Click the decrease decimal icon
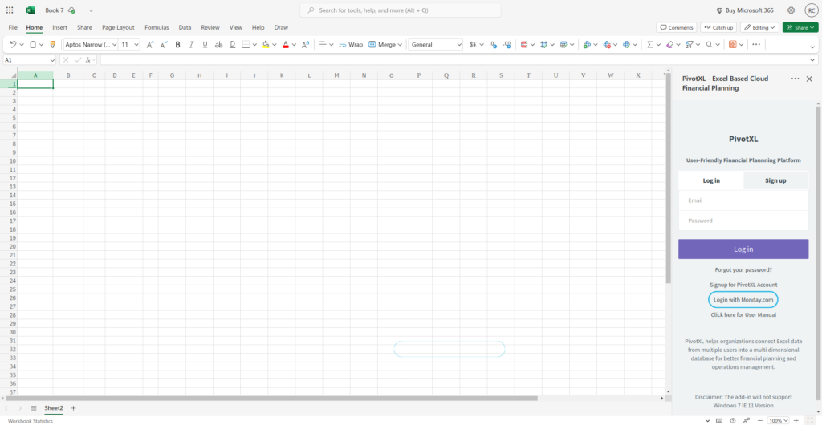 [x=493, y=44]
